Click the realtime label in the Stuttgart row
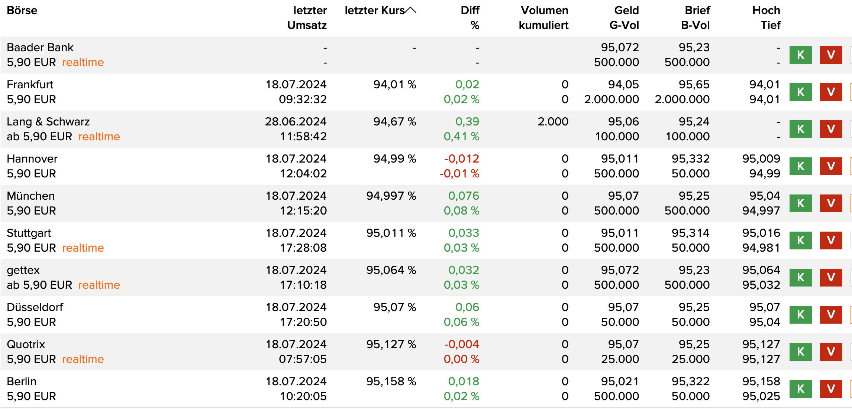 [83, 248]
